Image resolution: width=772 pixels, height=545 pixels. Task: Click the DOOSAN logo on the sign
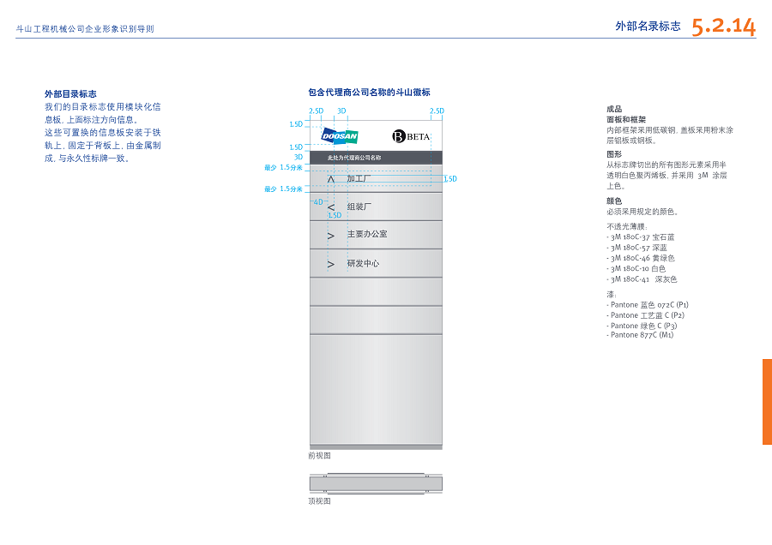(x=339, y=136)
